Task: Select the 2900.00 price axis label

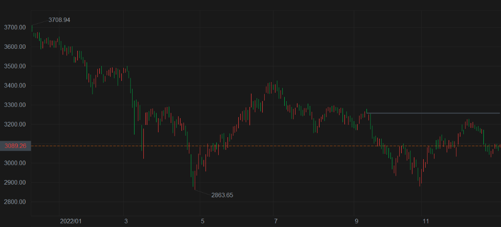Action: coord(15,183)
